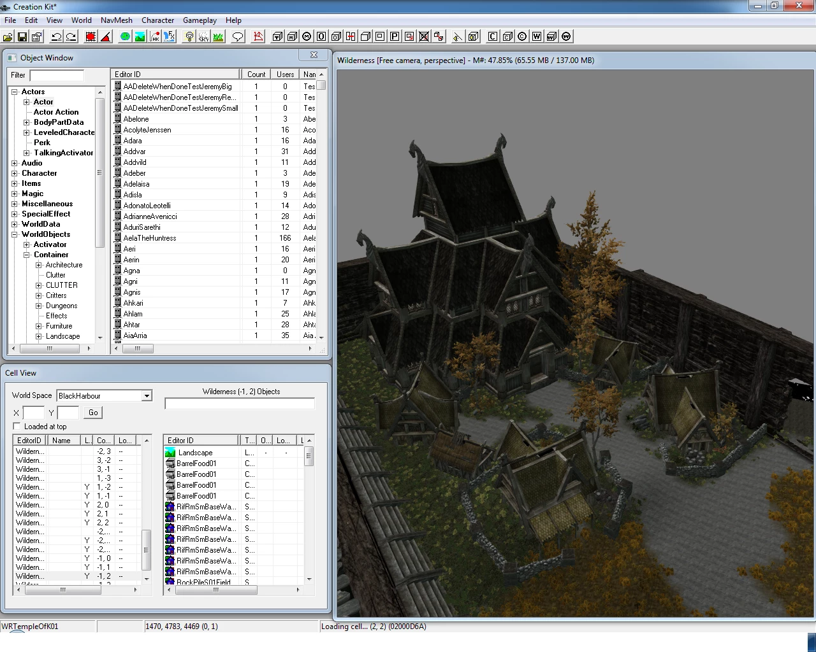Select AelaTheHuntress in the object list
Image resolution: width=816 pixels, height=652 pixels.
tap(150, 238)
